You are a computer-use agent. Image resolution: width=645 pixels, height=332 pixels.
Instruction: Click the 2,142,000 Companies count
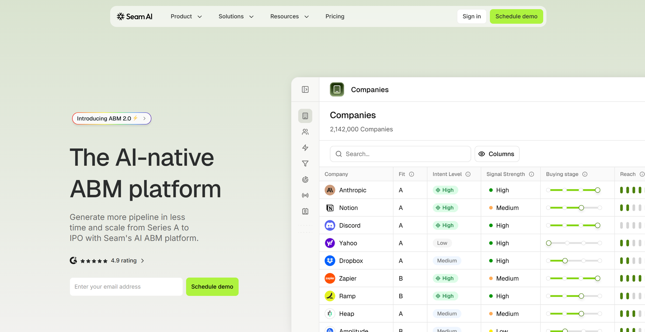click(361, 129)
